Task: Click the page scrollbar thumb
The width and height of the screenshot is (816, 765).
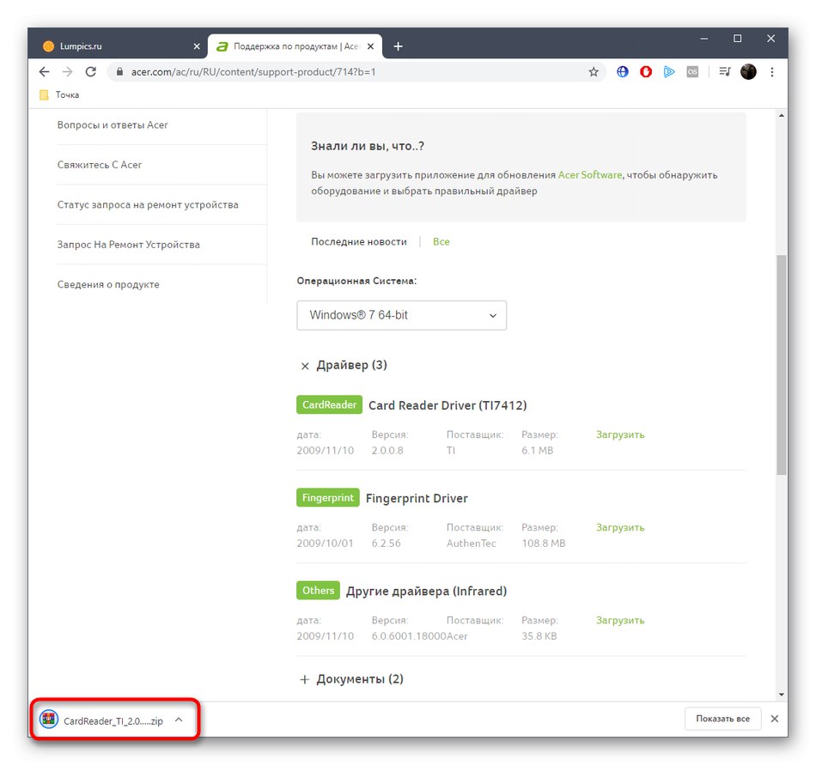Action: (x=781, y=365)
